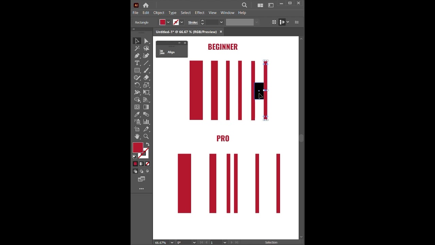Choose the Lasso tool
The height and width of the screenshot is (245, 435).
[x=146, y=48]
